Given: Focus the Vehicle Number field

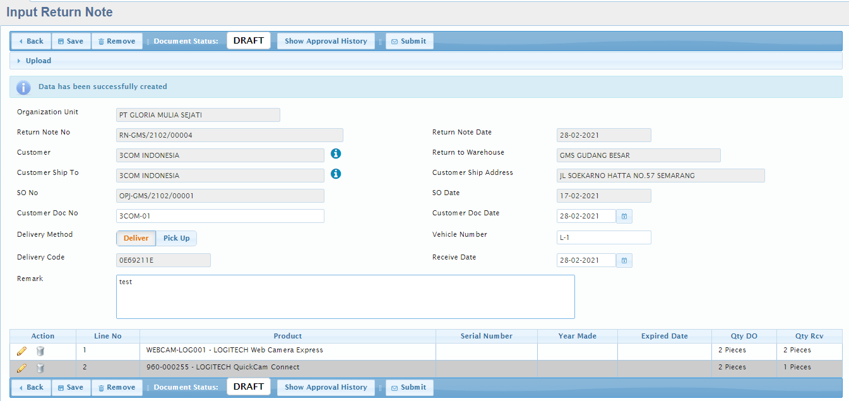Looking at the screenshot, I should [603, 237].
